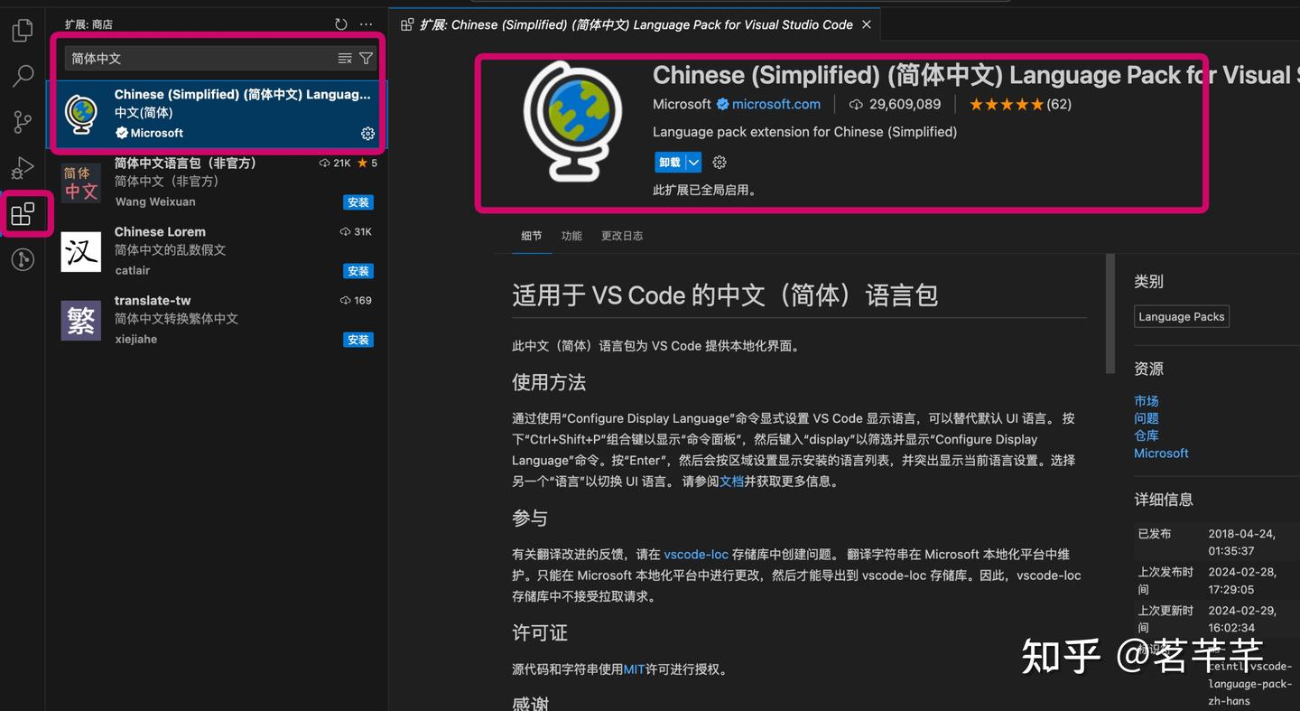
Task: Open the extensions panel more actions menu
Action: tap(366, 24)
